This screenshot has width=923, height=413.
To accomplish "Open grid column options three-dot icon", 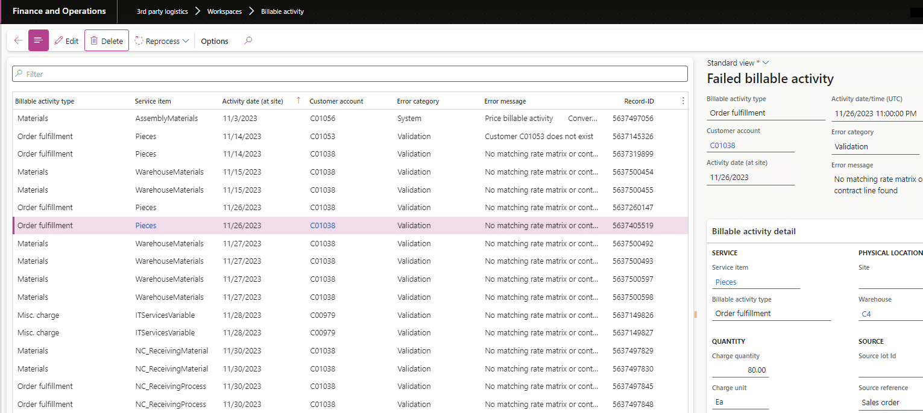I will point(682,101).
